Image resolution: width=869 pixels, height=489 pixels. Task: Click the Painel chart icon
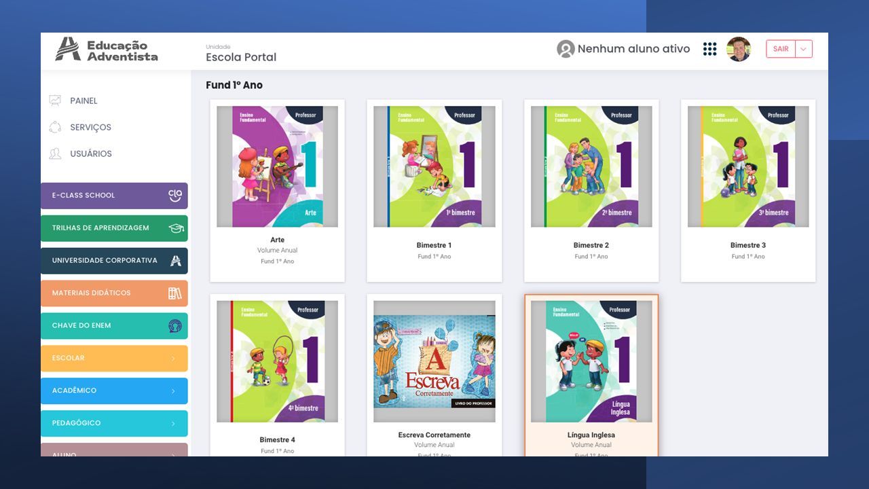(x=55, y=101)
